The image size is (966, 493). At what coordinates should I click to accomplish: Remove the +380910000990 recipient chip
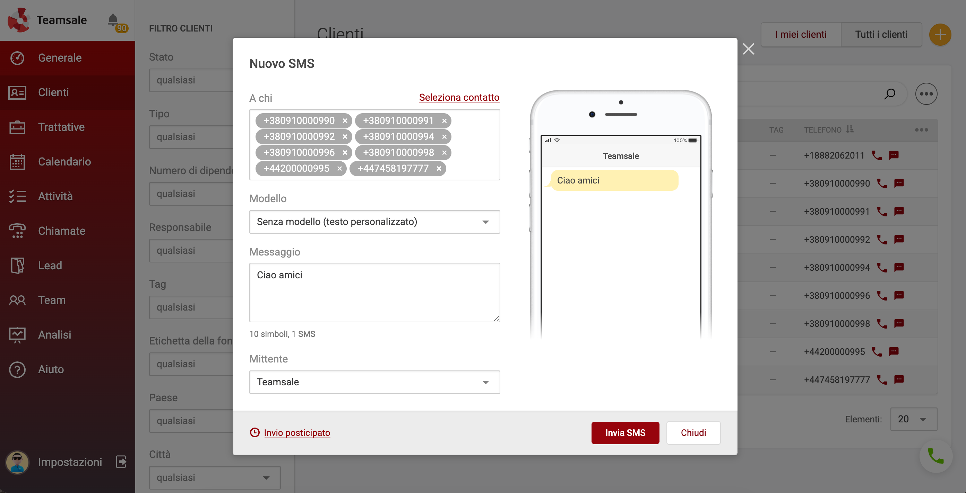[345, 120]
